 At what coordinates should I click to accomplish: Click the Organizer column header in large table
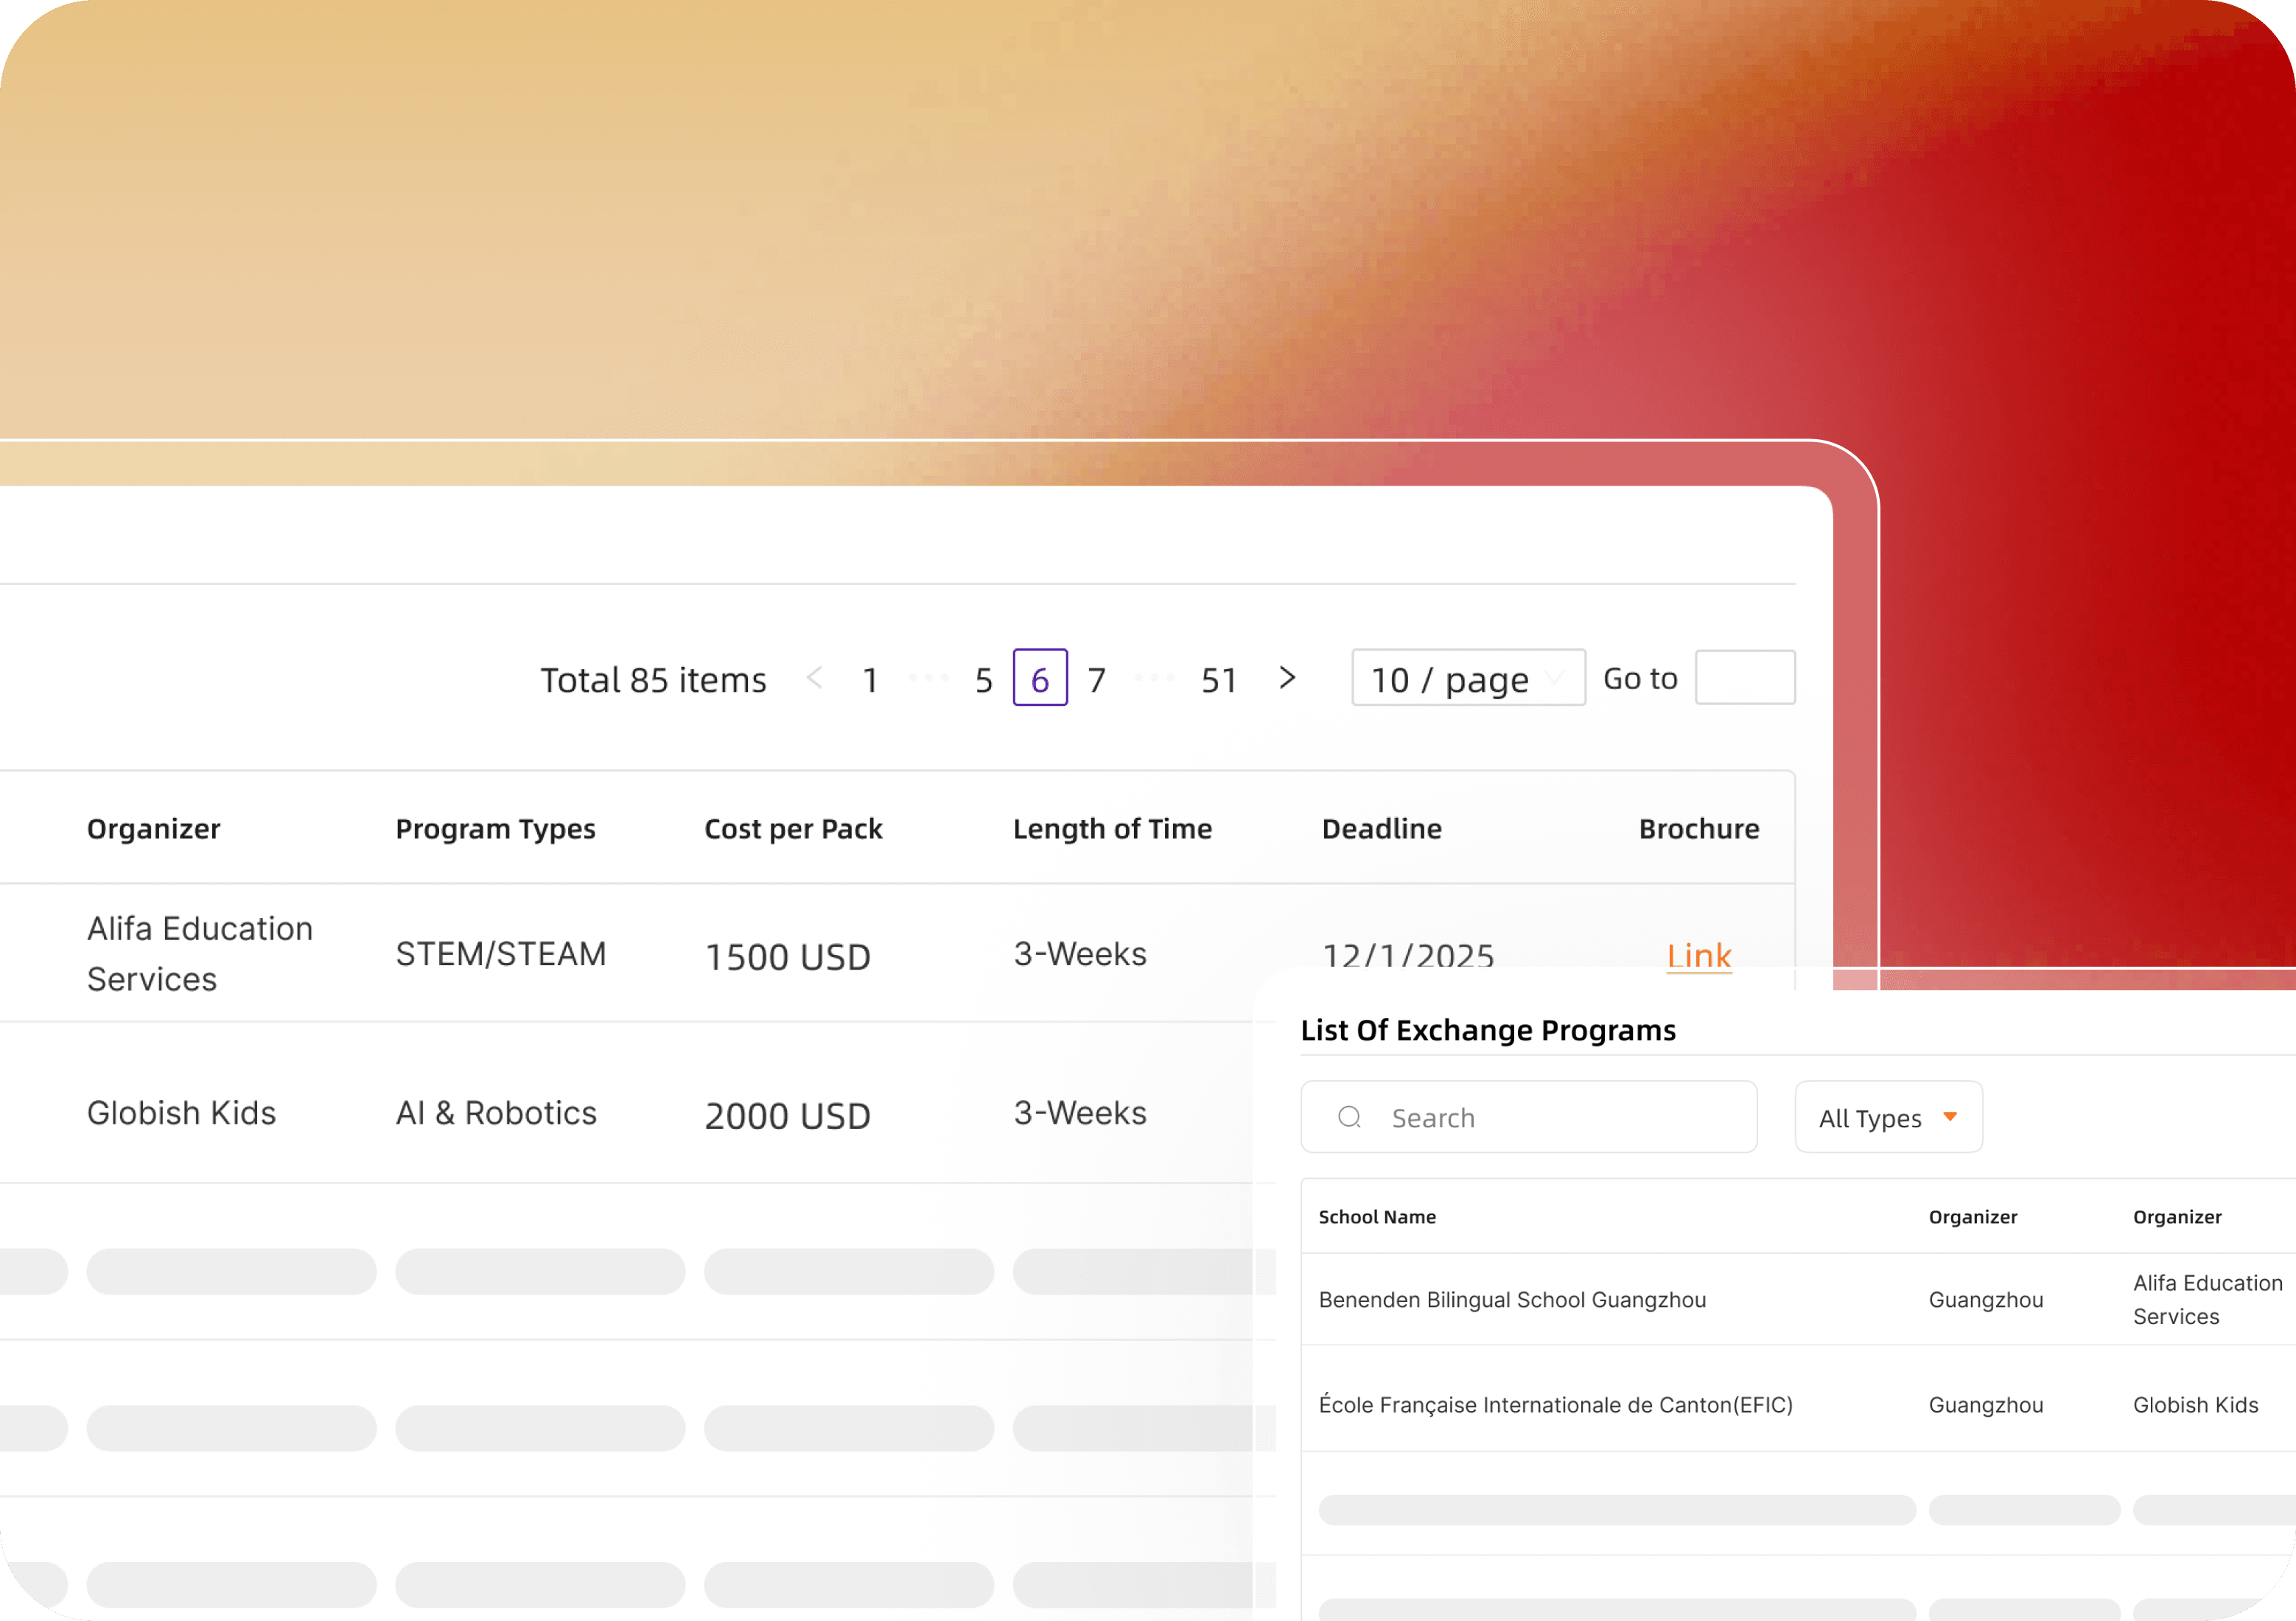pos(153,829)
